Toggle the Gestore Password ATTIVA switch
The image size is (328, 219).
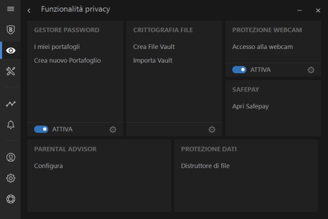click(41, 130)
